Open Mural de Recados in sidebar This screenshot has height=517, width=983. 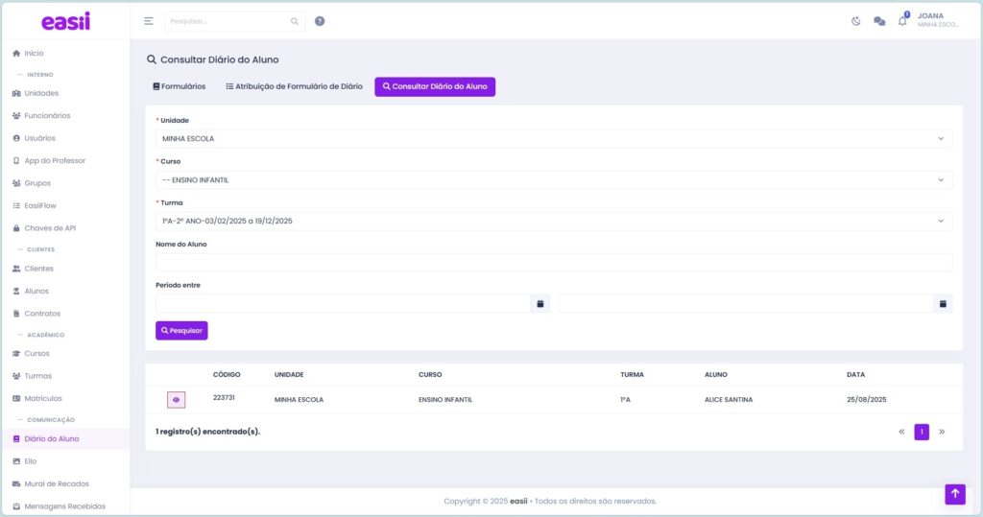[x=56, y=483]
